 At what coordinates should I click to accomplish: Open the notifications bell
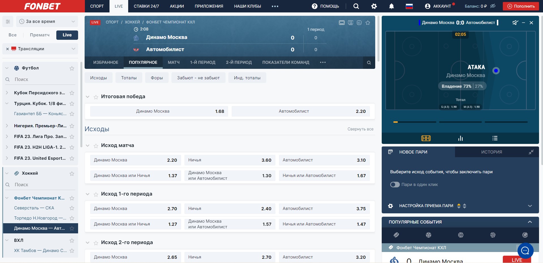(x=392, y=6)
